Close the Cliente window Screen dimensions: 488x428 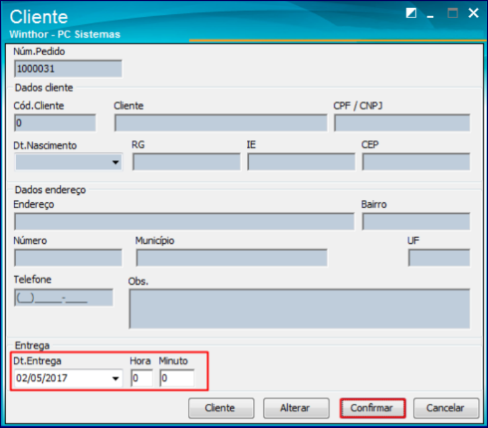click(x=473, y=13)
